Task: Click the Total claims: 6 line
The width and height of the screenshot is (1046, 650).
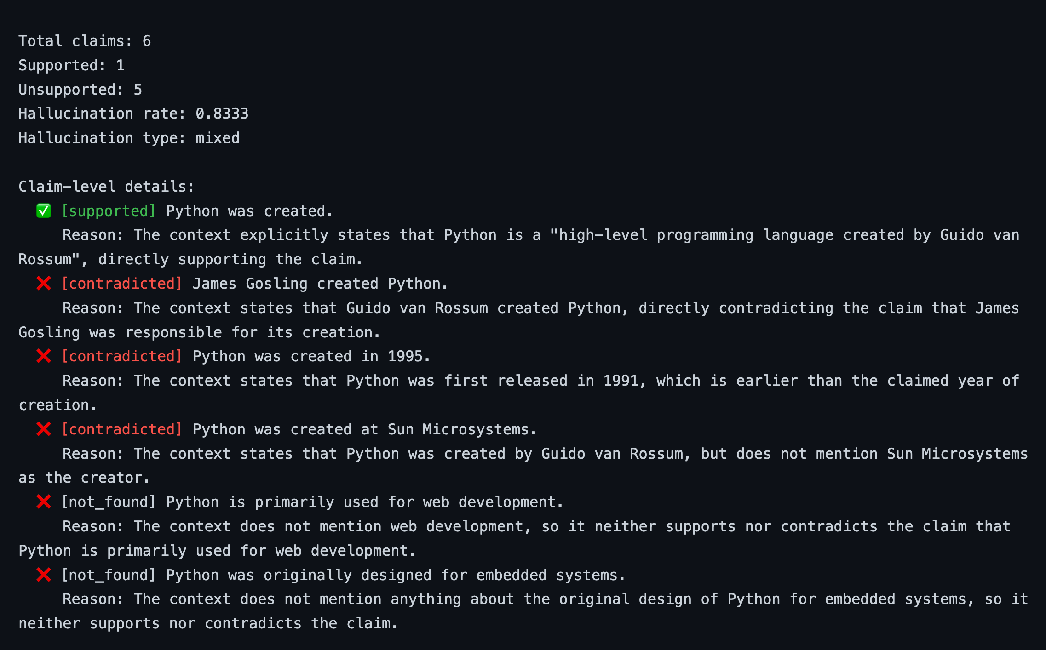Action: click(x=85, y=41)
